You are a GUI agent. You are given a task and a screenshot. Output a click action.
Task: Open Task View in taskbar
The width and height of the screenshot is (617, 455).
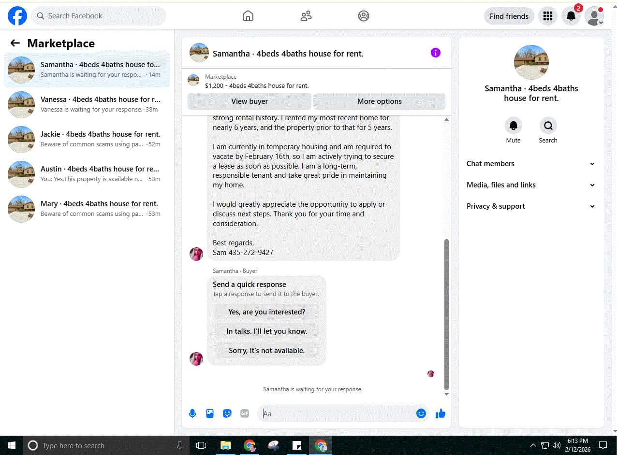point(201,445)
